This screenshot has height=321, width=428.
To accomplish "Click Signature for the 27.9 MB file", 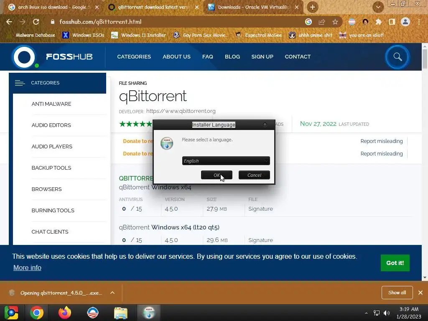I will click(260, 209).
